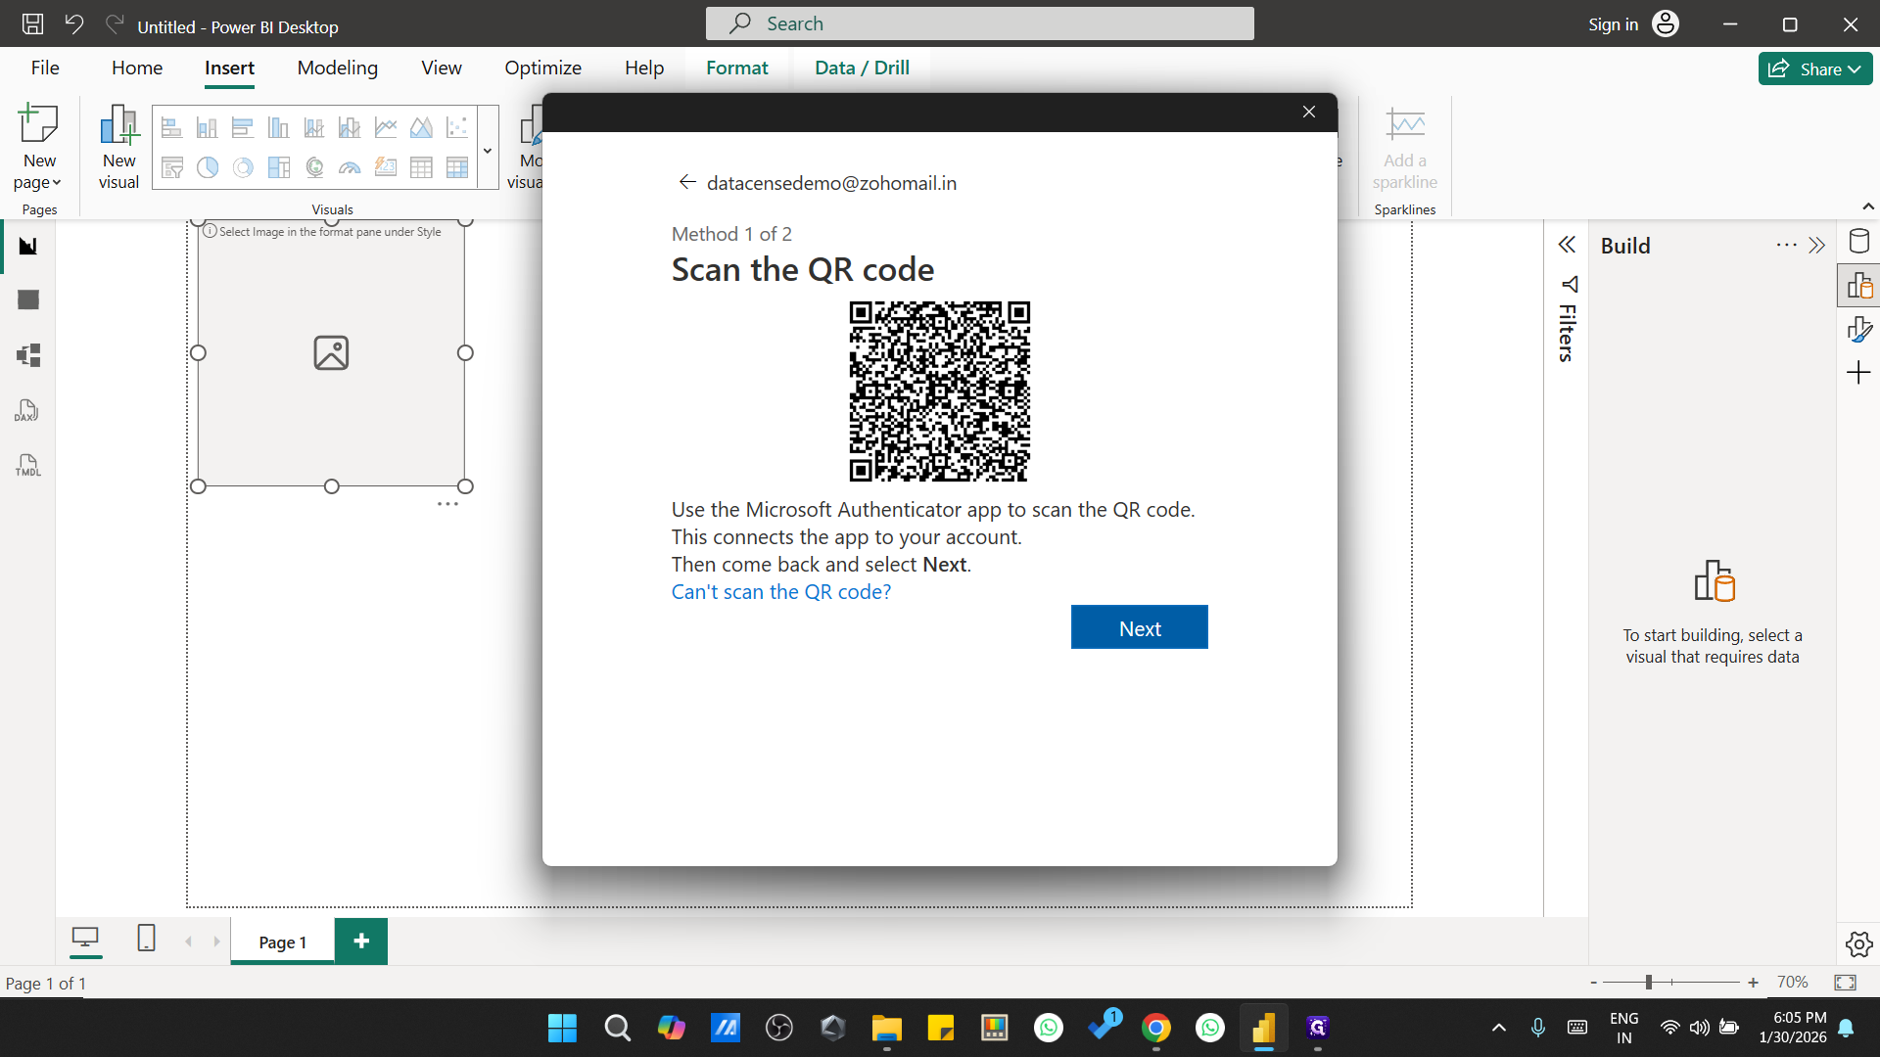Image resolution: width=1880 pixels, height=1057 pixels.
Task: Collapse the Filters pane
Action: [x=1568, y=244]
